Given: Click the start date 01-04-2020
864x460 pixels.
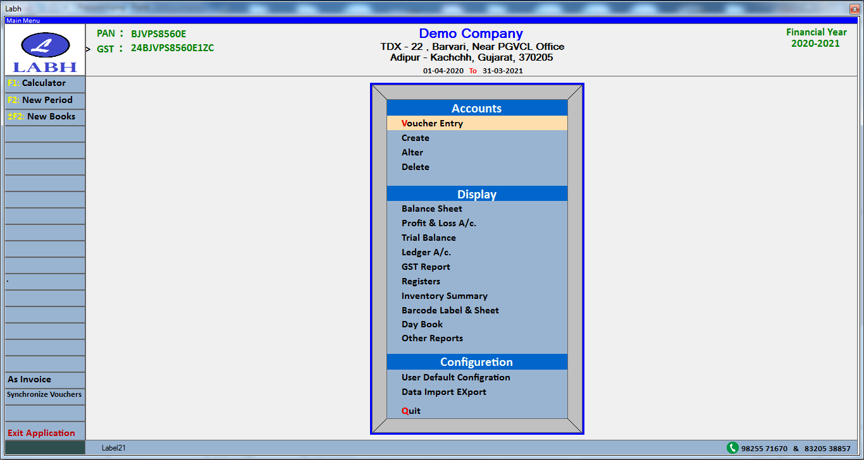Looking at the screenshot, I should (x=443, y=71).
